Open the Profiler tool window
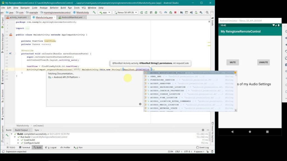This screenshot has width=287, height=161. click(x=65, y=148)
